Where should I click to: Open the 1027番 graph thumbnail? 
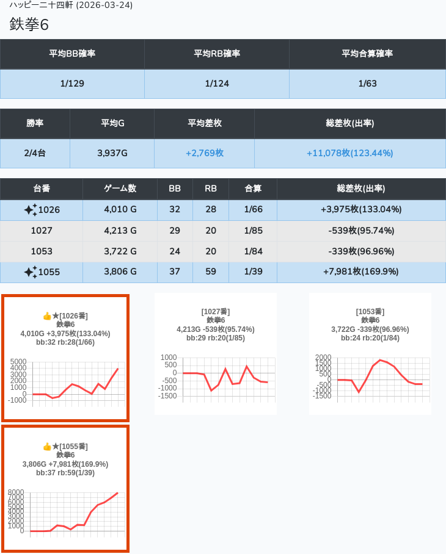[215, 354]
